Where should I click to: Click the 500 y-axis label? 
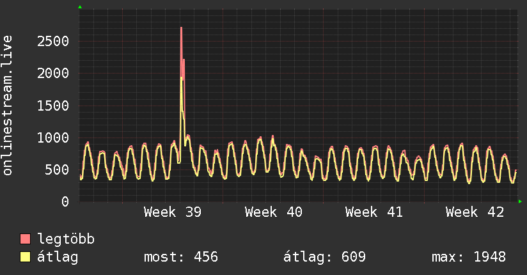click(x=57, y=169)
